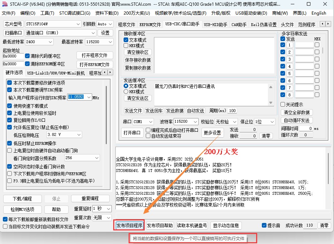Click multi-string row 1 text field
The width and height of the screenshot is (334, 244).
pyautogui.click(x=304, y=45)
